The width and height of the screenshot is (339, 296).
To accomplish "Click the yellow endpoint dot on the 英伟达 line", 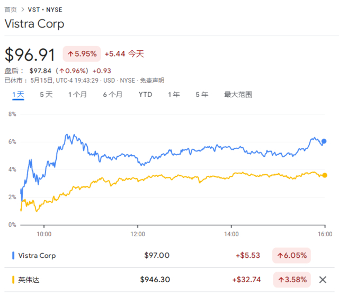I will coord(325,175).
